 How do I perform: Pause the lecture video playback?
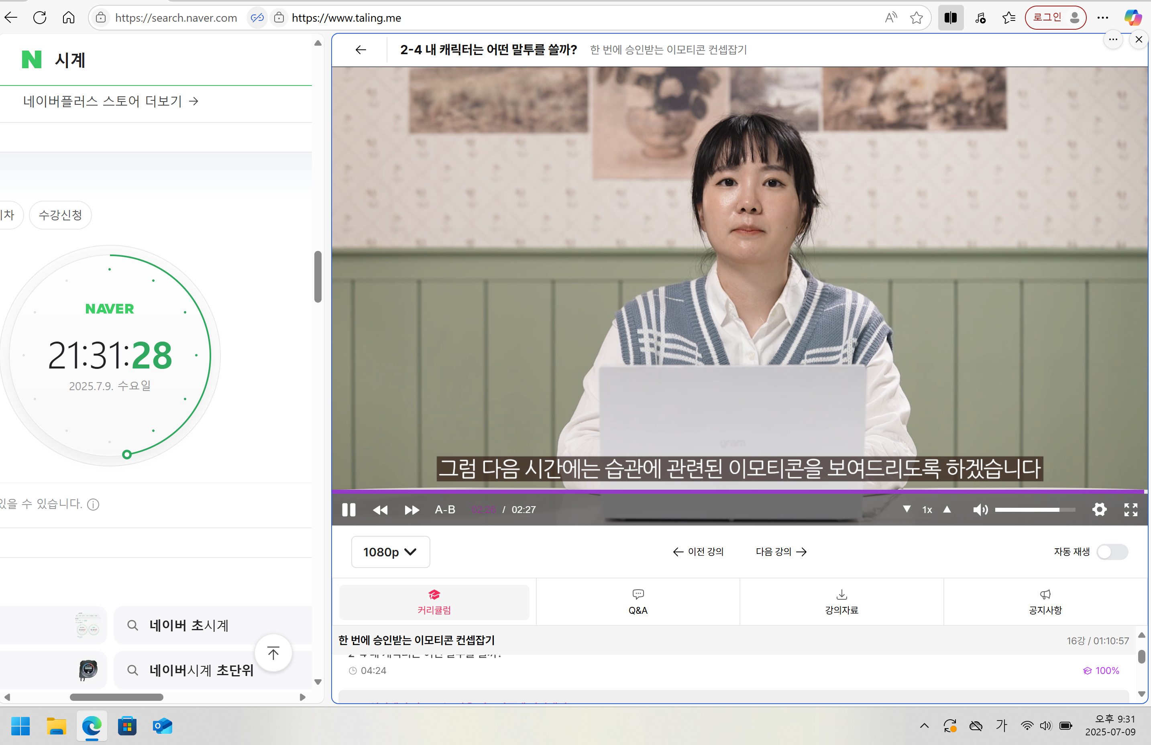[349, 509]
